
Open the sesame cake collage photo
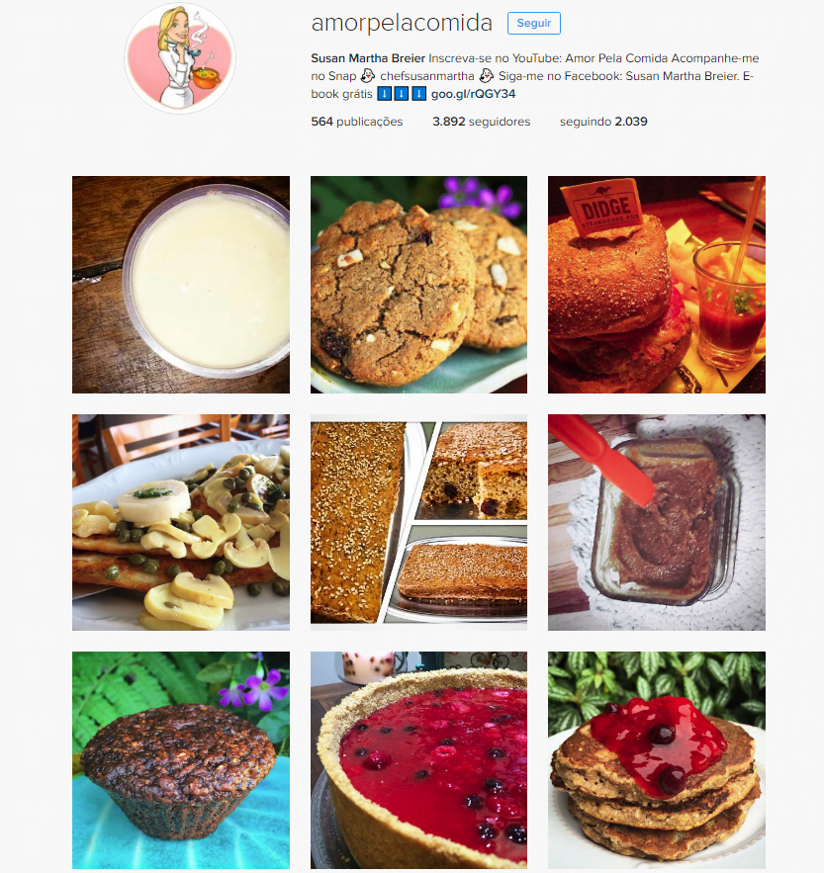coord(419,522)
